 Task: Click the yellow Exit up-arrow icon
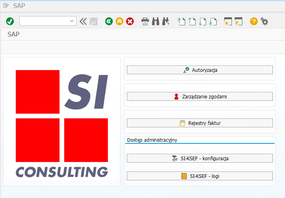click(x=119, y=21)
